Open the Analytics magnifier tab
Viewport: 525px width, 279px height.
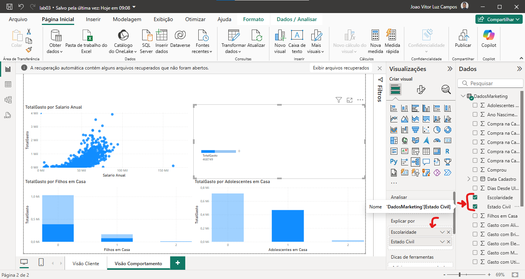point(446,89)
